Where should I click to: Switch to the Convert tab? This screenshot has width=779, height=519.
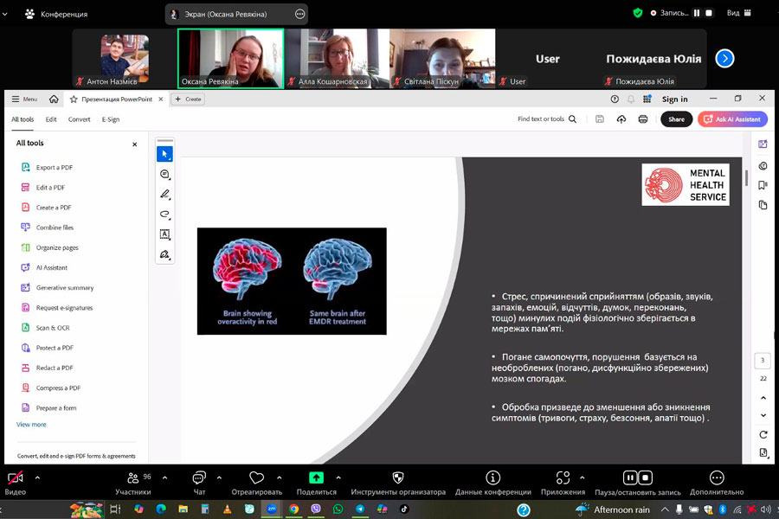click(x=80, y=119)
